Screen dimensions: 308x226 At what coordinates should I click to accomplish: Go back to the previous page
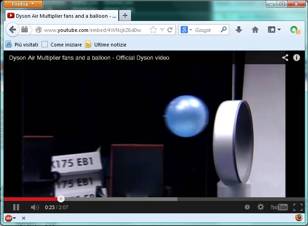tap(13, 30)
